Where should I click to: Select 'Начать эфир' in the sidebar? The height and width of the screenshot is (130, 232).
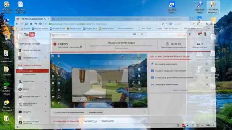pos(32,71)
